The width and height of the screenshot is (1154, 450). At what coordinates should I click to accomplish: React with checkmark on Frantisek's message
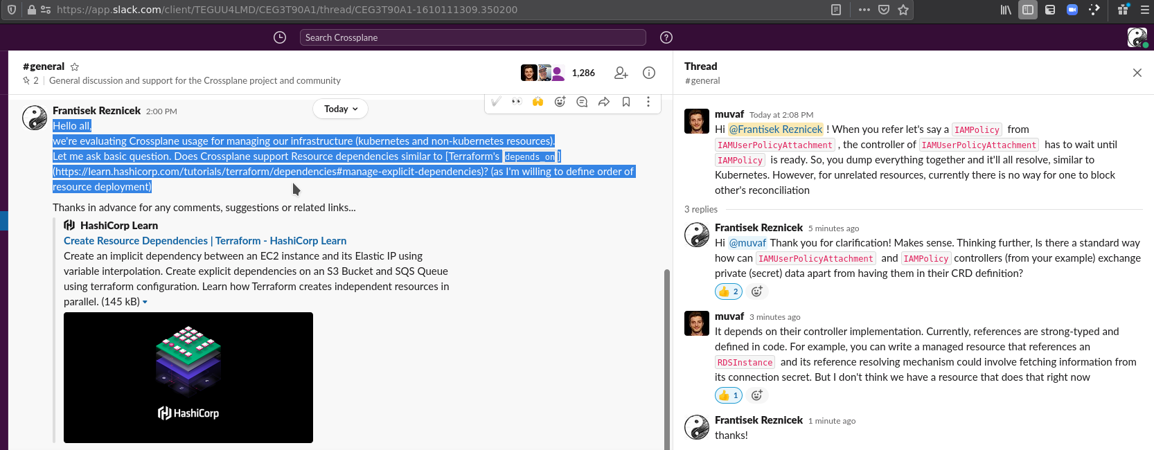pos(496,102)
